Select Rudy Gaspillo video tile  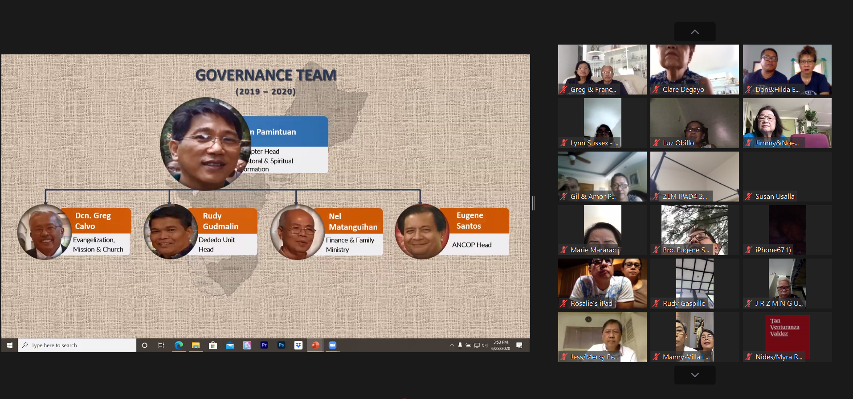tap(694, 284)
